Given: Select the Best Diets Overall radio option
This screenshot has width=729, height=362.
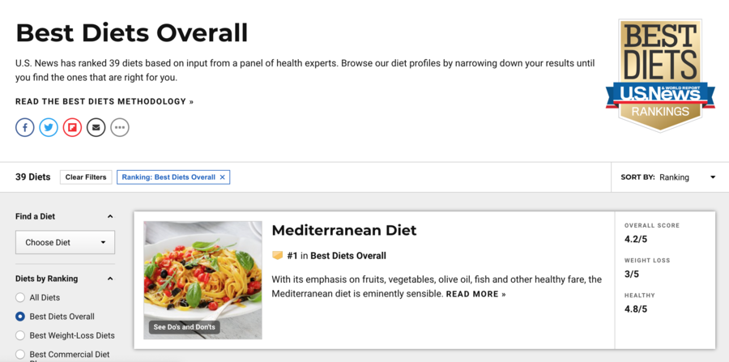Looking at the screenshot, I should [20, 317].
